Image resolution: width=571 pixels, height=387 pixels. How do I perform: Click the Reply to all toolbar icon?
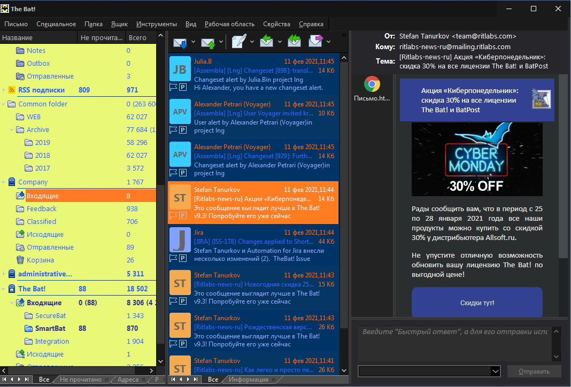pyautogui.click(x=294, y=41)
